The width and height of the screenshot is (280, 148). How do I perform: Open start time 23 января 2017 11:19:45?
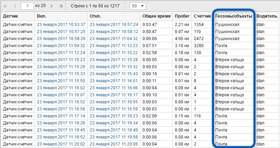(x=61, y=130)
